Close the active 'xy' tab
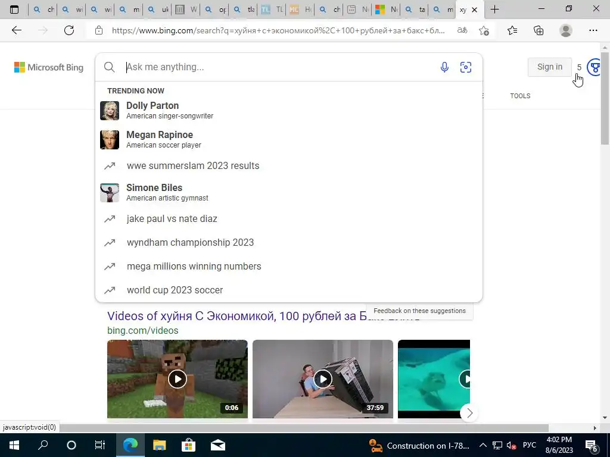 (x=474, y=10)
